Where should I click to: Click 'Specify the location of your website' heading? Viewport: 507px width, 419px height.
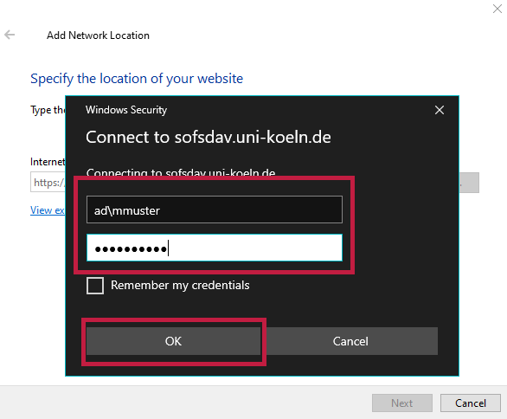[x=137, y=79]
